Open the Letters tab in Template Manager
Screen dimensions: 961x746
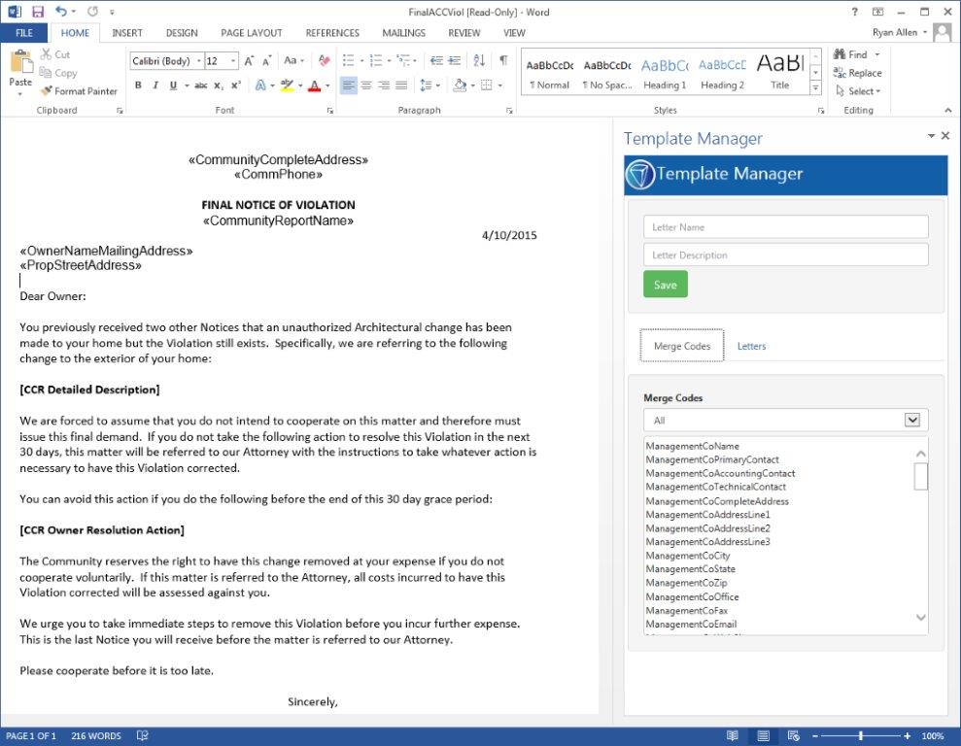pyautogui.click(x=751, y=346)
